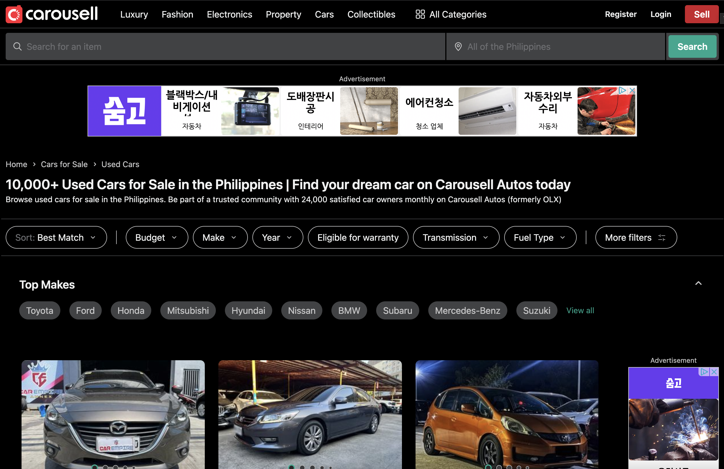This screenshot has height=469, width=724.
Task: Open the All Categories grid icon
Action: 420,14
